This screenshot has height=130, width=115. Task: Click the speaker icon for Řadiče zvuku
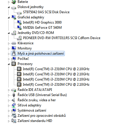(x=14, y=100)
